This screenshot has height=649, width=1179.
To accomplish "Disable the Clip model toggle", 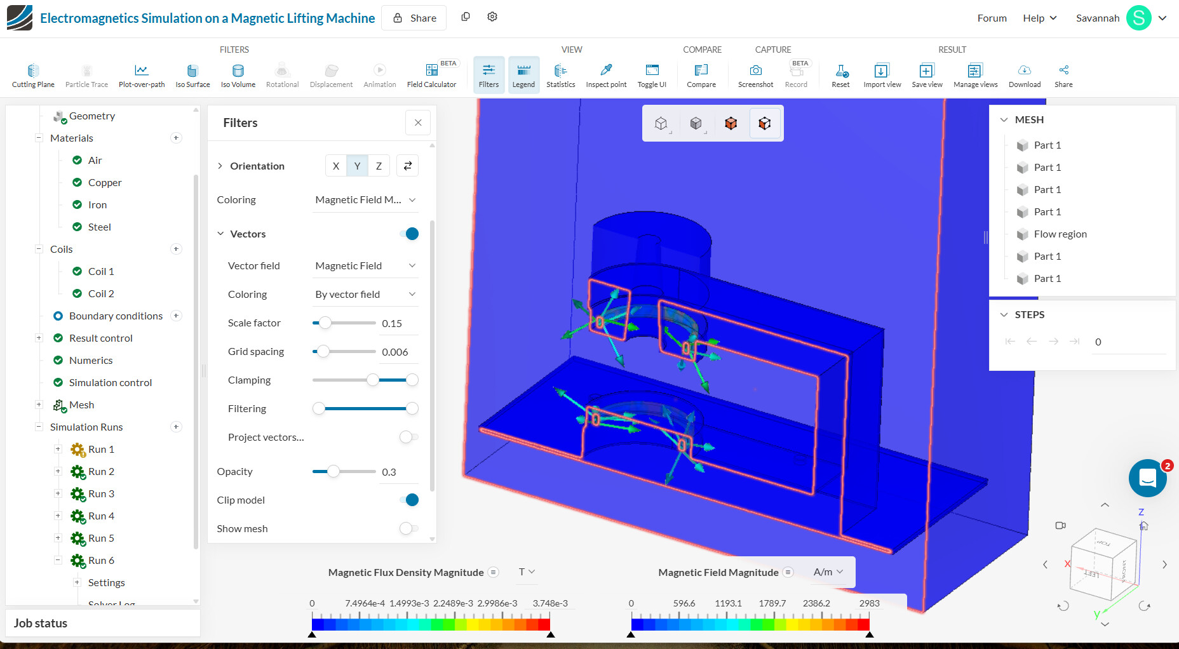I will (409, 500).
